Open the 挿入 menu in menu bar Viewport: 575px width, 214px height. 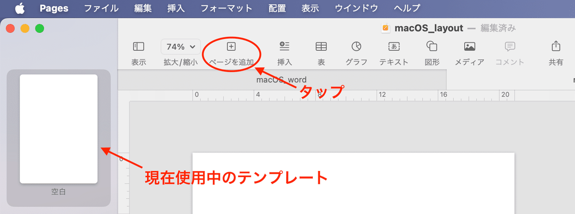coord(176,8)
